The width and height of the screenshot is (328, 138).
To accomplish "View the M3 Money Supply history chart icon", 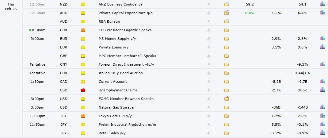I will click(x=322, y=39).
